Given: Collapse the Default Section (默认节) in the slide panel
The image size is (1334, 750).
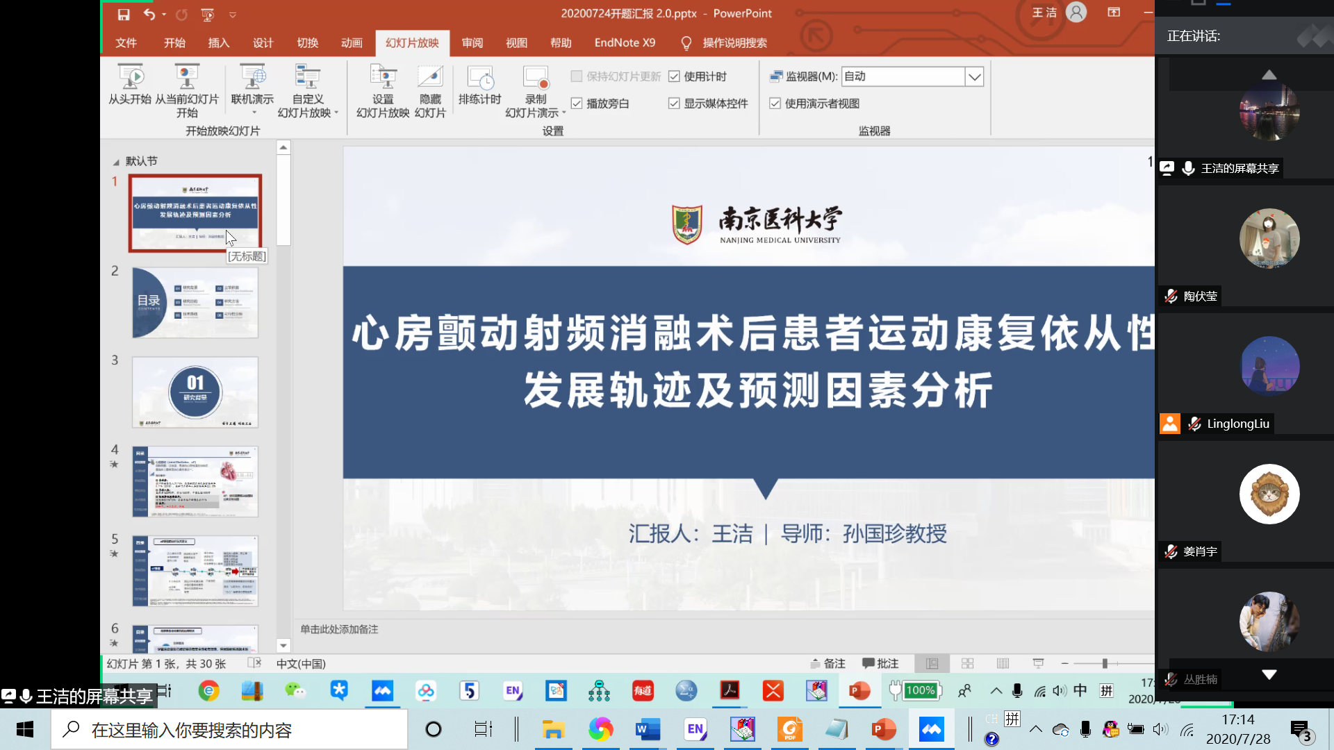Looking at the screenshot, I should click(x=116, y=162).
